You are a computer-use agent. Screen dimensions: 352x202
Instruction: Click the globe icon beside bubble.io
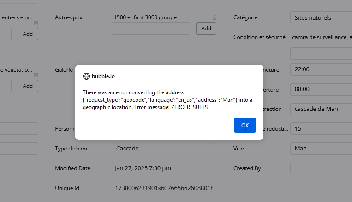pyautogui.click(x=86, y=76)
